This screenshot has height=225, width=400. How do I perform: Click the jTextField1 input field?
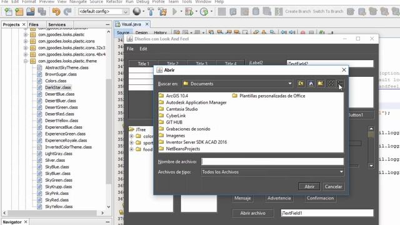pyautogui.click(x=327, y=213)
